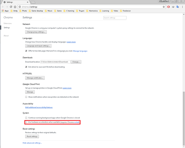Viewport: 185px width, 148px height.
Task: Open the Apps shortcut in bookmarks bar
Action: (x=5, y=11)
